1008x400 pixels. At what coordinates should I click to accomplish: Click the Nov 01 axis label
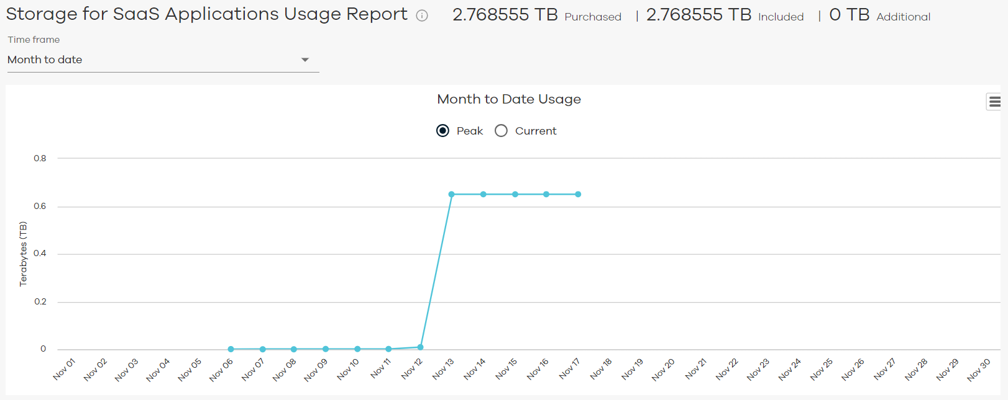pyautogui.click(x=63, y=369)
